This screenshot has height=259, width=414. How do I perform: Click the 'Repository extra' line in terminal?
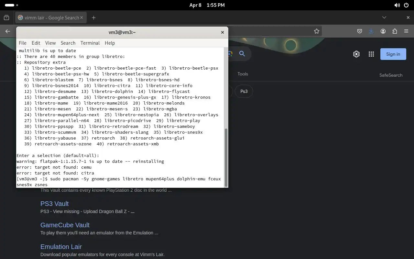click(41, 62)
